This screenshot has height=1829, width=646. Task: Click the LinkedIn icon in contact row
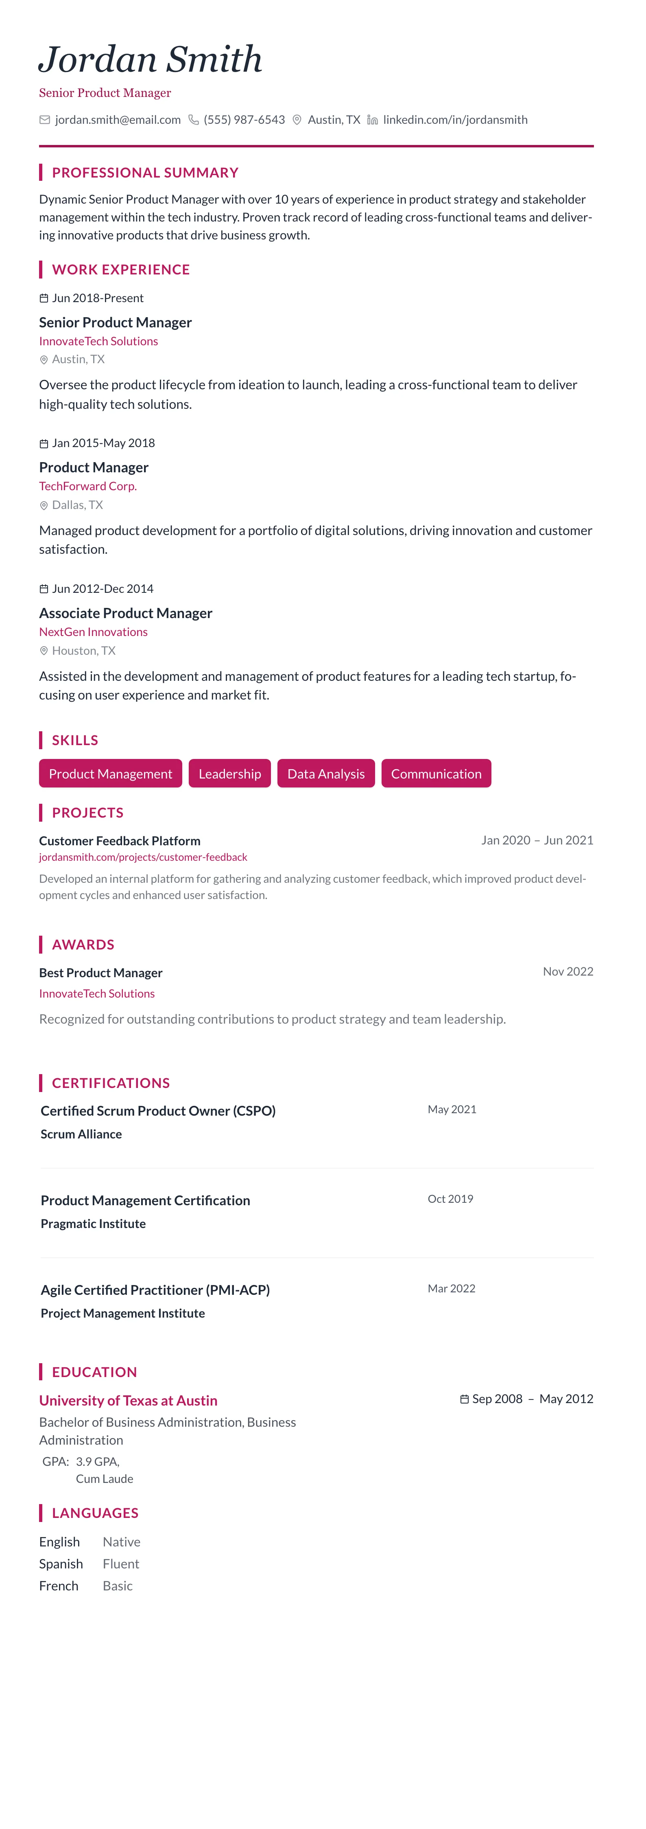(x=372, y=120)
